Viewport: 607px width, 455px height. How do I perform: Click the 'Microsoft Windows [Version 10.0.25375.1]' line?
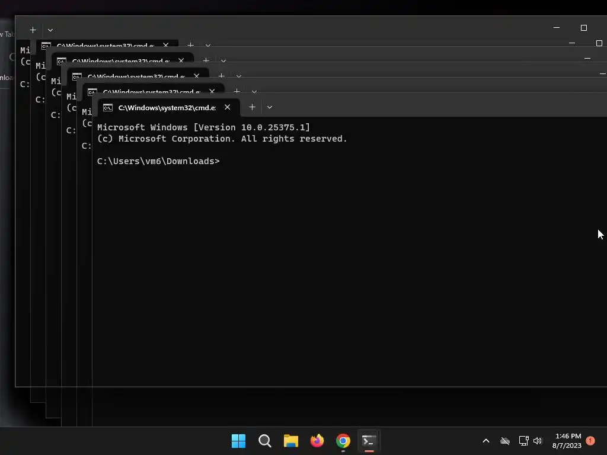[204, 127]
